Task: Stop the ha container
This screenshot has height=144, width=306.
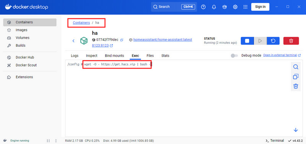Action: click(x=247, y=41)
